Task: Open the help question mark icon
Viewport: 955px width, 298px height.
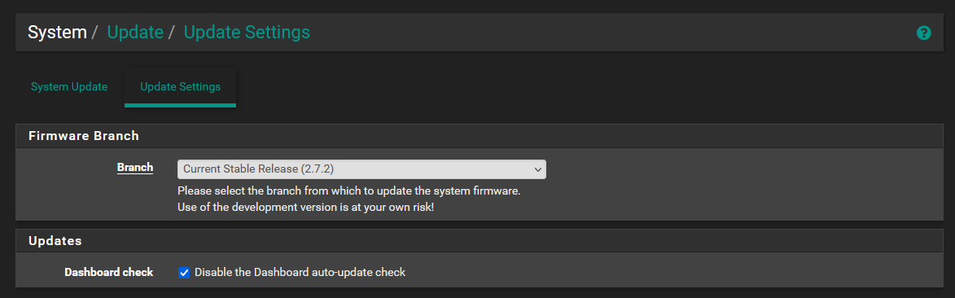Action: pos(923,33)
